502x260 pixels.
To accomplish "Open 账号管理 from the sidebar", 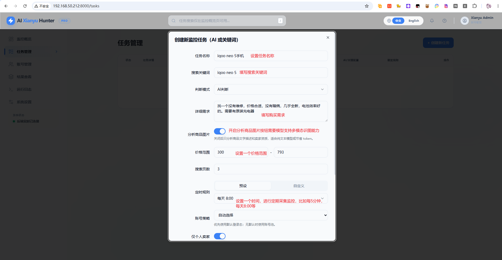I will (24, 64).
